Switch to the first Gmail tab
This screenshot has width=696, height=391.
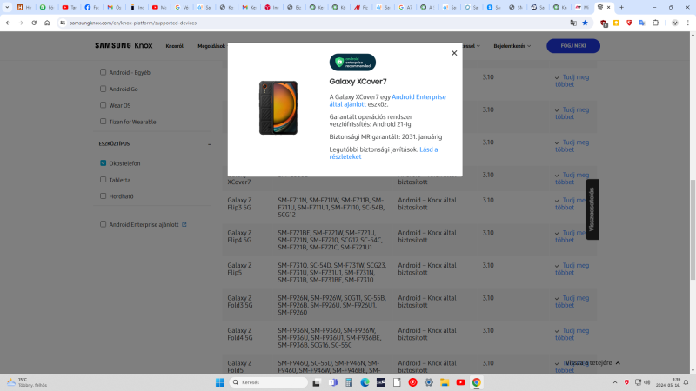coord(114,7)
